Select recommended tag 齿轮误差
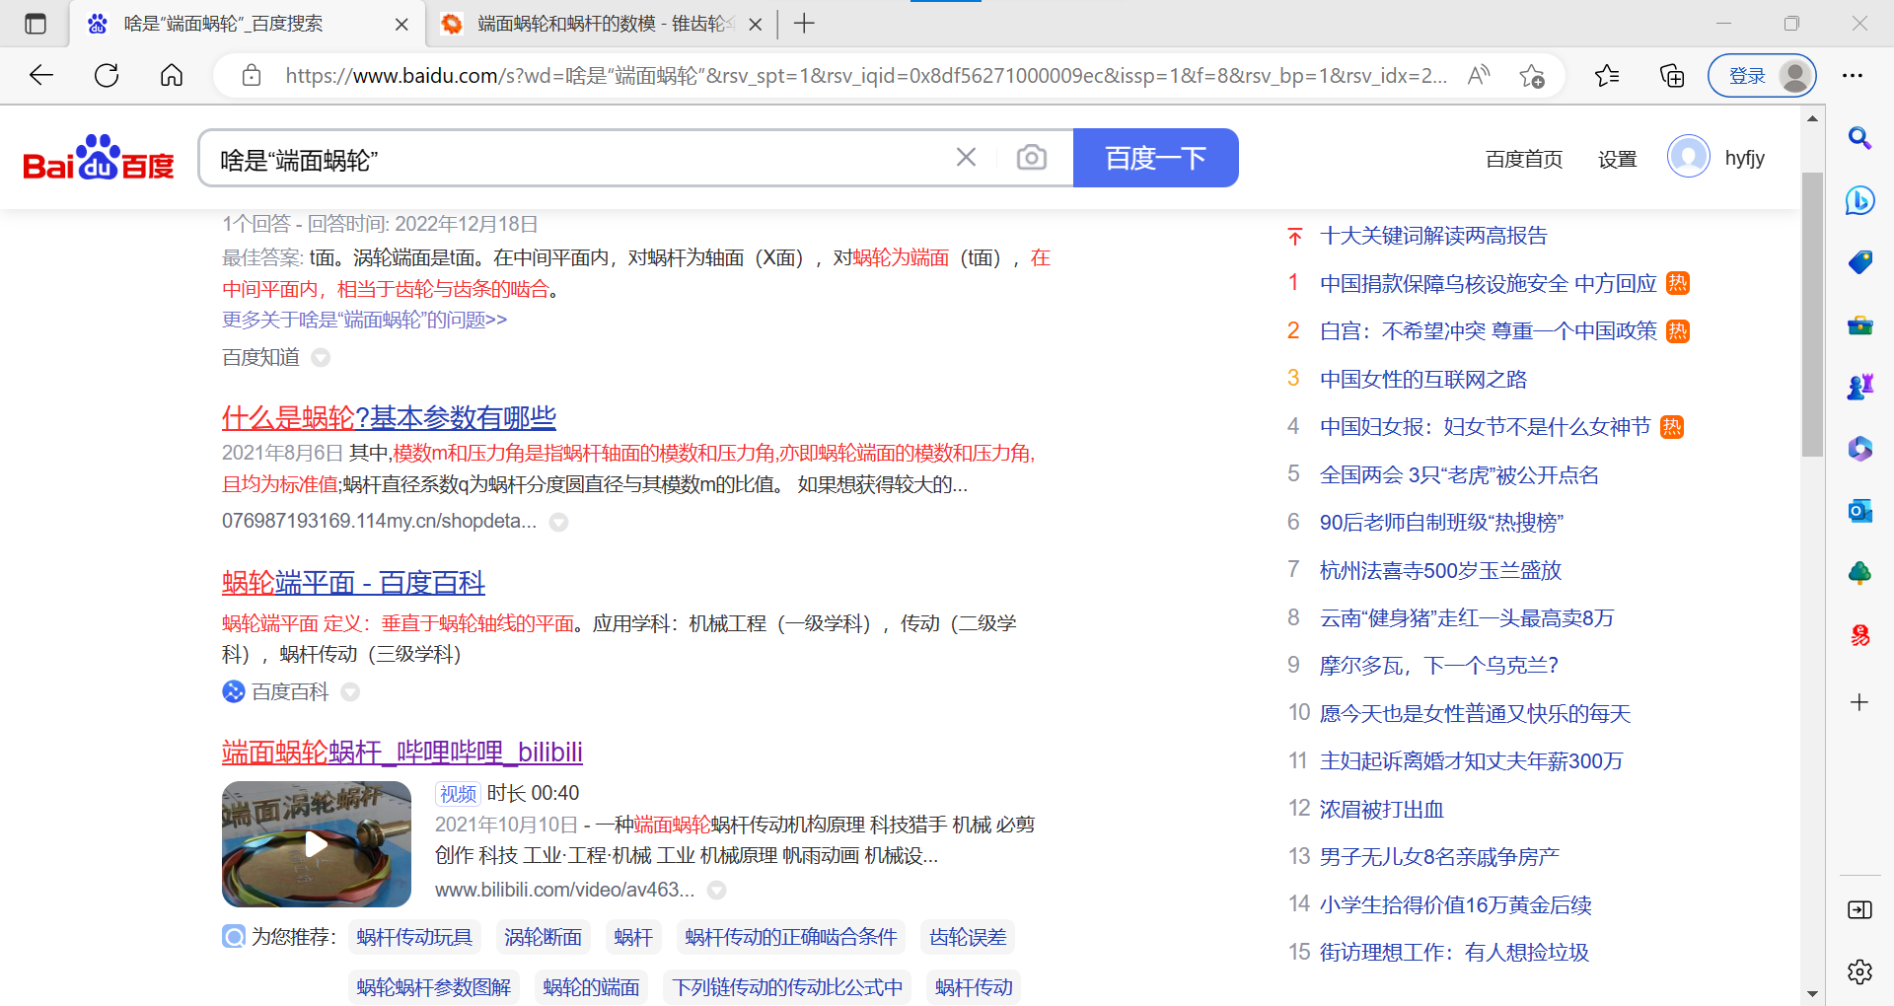The width and height of the screenshot is (1894, 1006). (968, 937)
